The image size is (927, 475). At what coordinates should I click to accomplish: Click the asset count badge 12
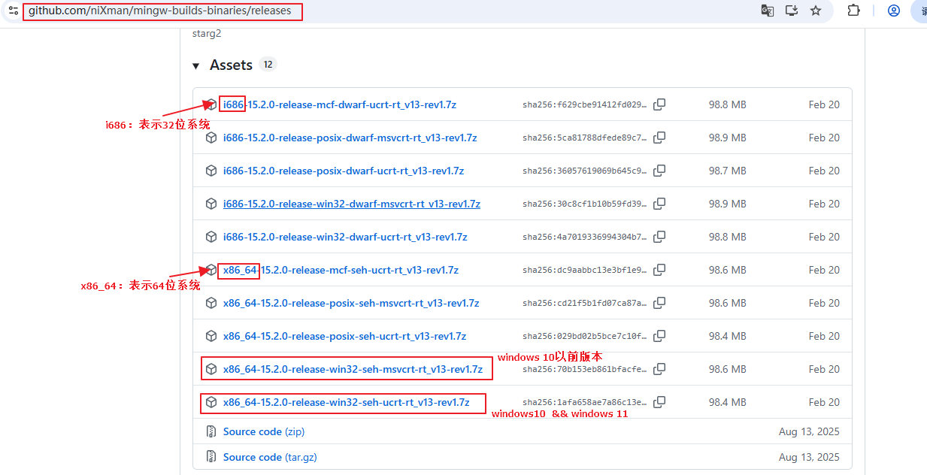pyautogui.click(x=268, y=65)
